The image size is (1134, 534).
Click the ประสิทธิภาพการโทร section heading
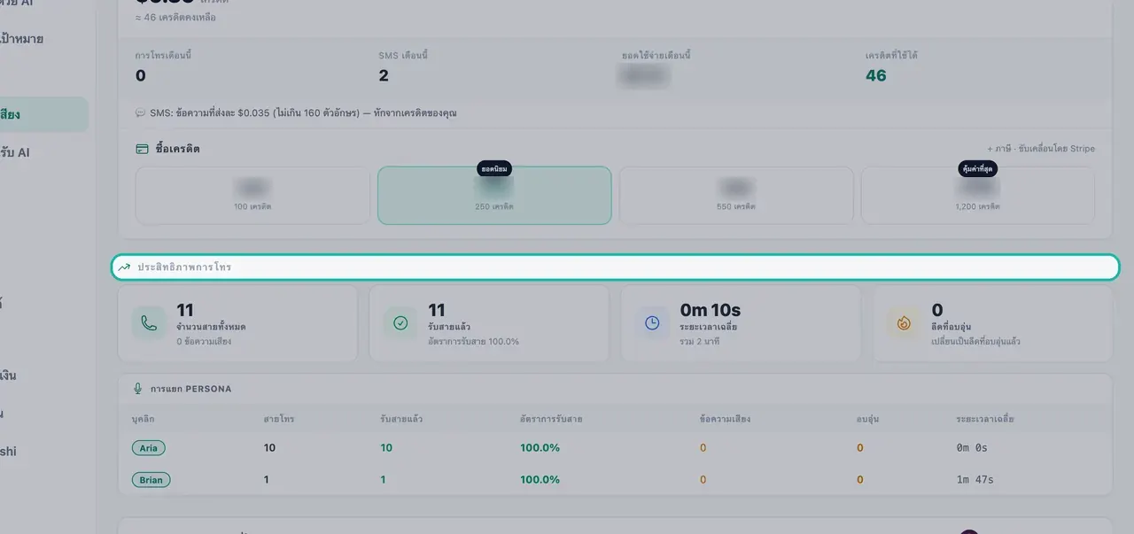184,267
